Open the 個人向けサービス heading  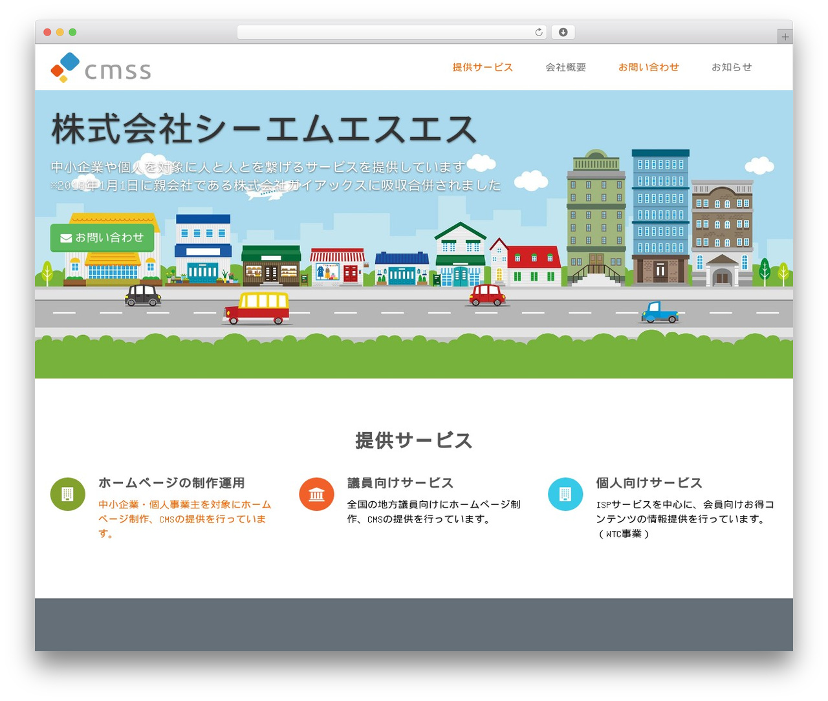tap(649, 483)
